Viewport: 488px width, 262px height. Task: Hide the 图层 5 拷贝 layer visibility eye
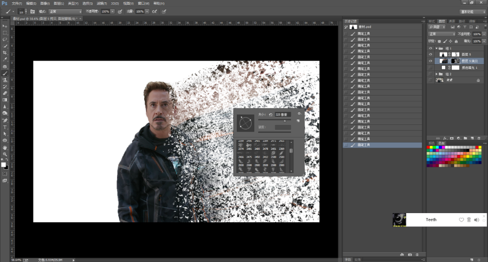tap(431, 61)
